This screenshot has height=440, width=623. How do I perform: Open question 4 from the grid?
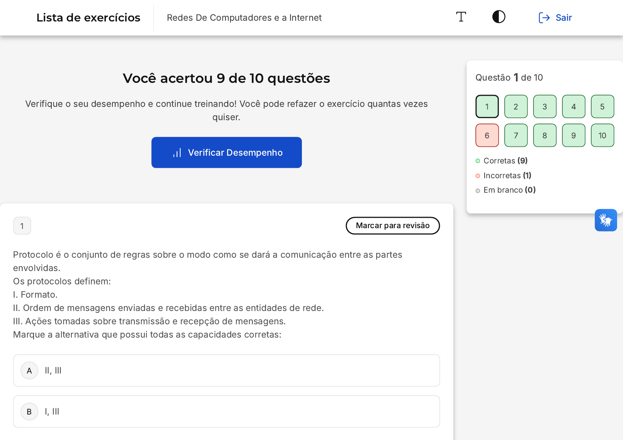[573, 106]
